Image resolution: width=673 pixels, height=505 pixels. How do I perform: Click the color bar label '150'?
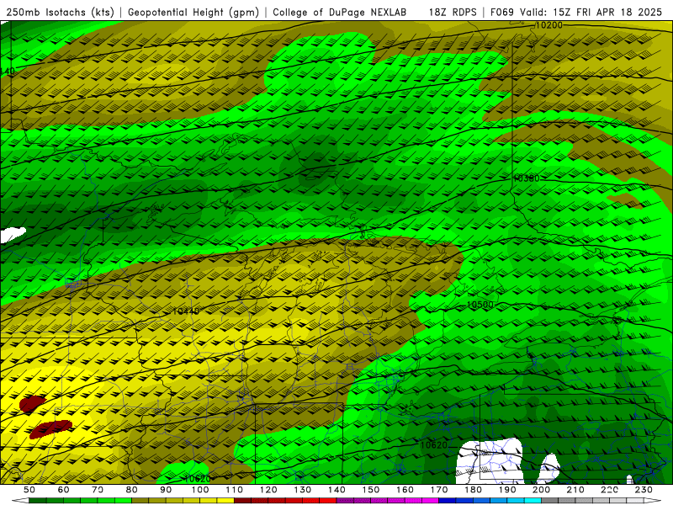371,490
